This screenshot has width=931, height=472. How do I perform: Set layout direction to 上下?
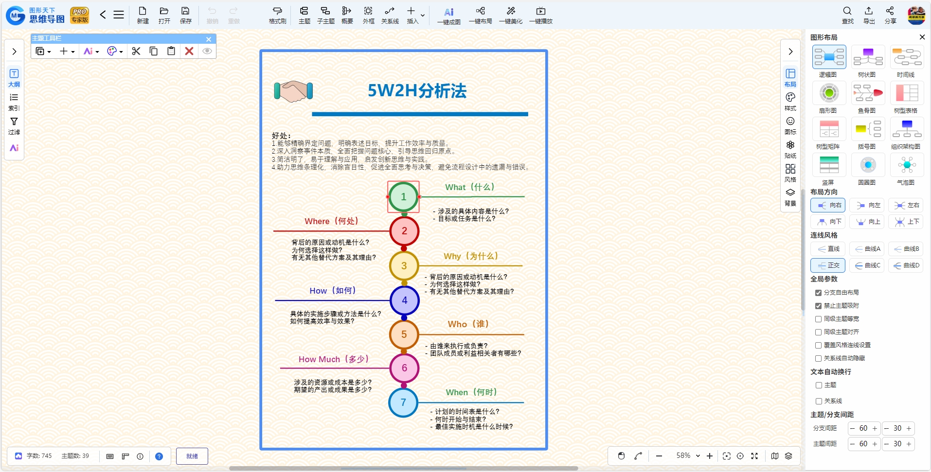pyautogui.click(x=906, y=222)
